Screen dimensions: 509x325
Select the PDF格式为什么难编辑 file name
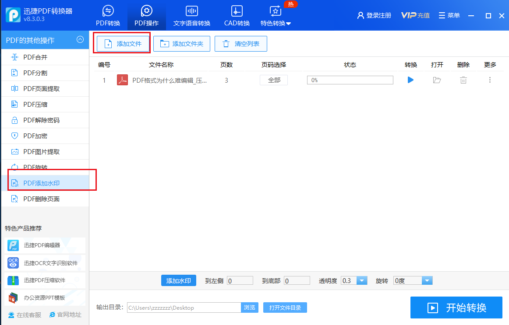tap(170, 80)
